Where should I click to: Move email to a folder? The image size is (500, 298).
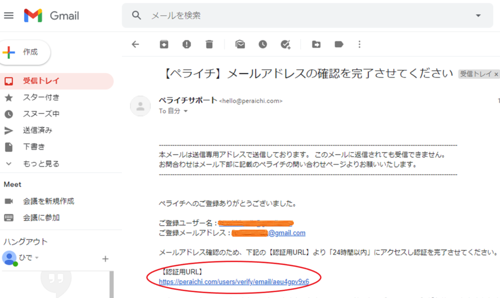point(316,44)
